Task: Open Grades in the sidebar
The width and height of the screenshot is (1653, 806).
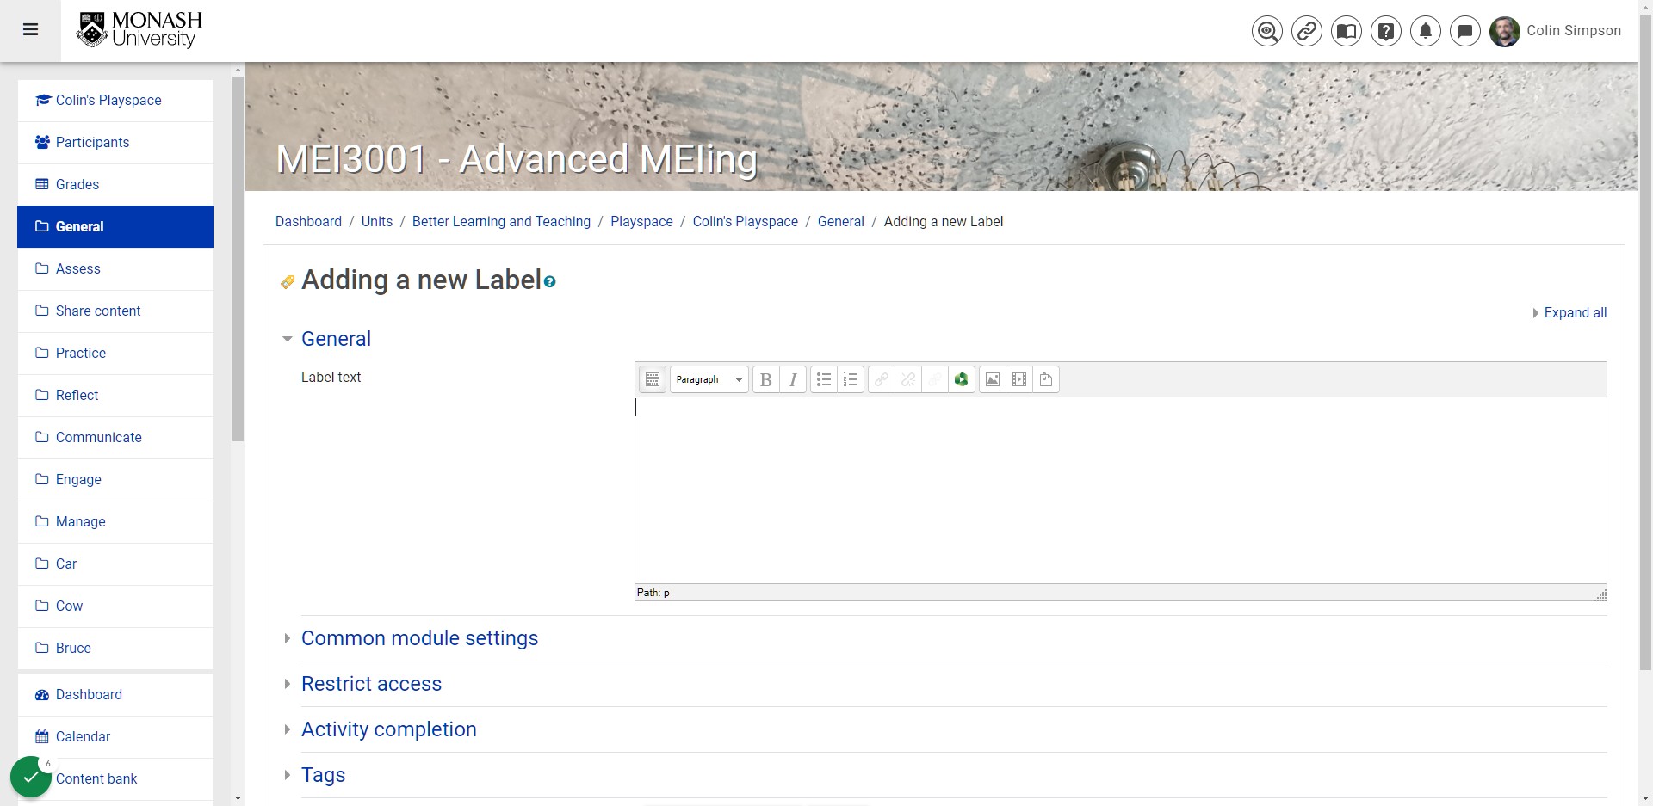Action: click(115, 185)
